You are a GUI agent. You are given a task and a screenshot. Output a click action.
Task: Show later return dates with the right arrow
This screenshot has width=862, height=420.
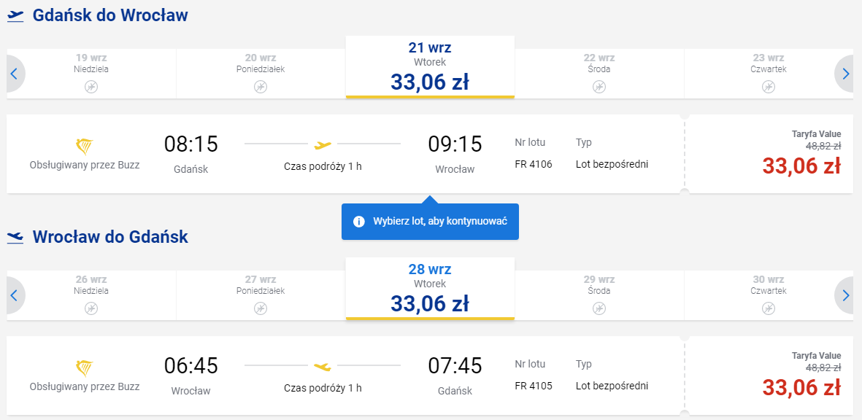[x=845, y=295]
